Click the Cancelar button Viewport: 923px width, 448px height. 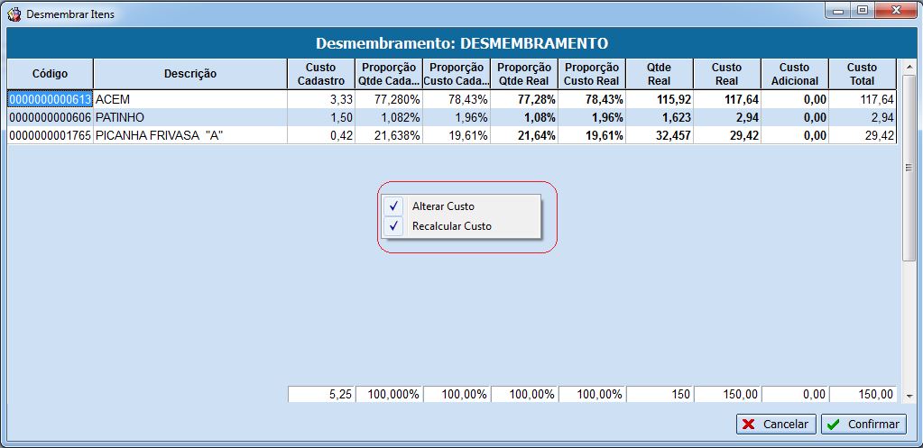coord(776,424)
